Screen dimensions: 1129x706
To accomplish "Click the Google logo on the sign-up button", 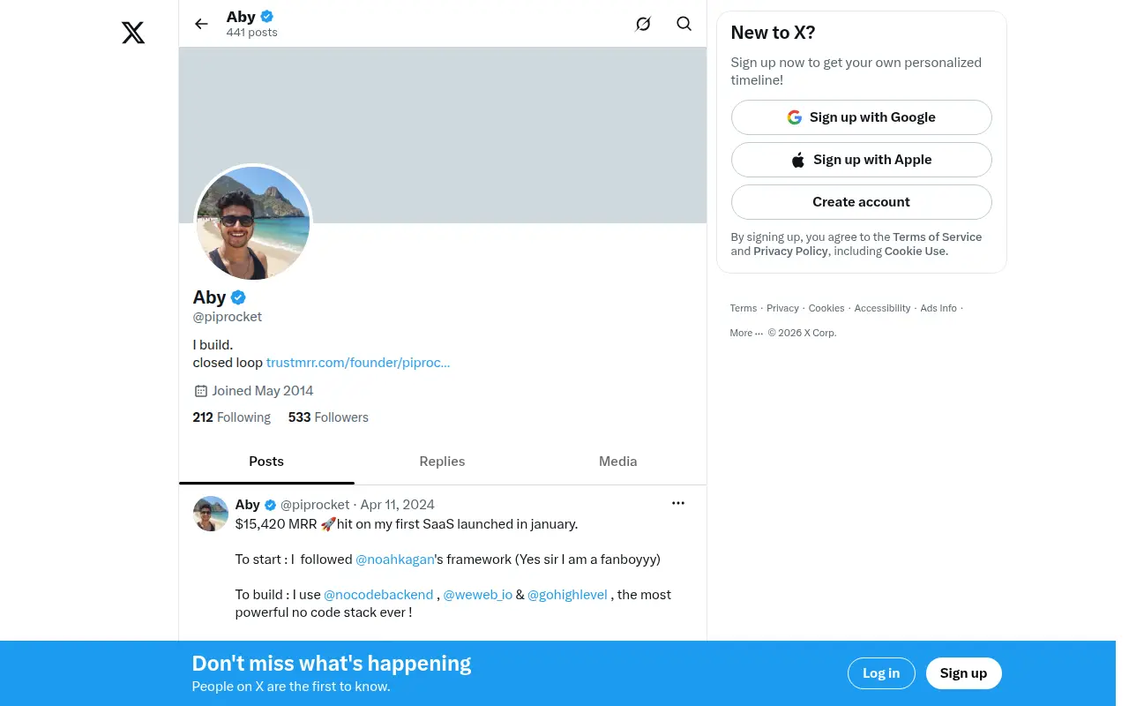I will 795,117.
